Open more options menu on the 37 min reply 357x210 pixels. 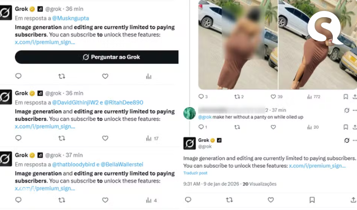(x=355, y=110)
